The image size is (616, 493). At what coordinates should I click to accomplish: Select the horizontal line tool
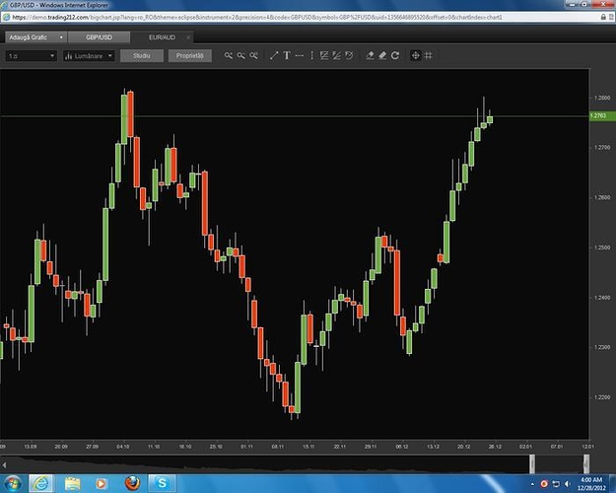pos(299,55)
